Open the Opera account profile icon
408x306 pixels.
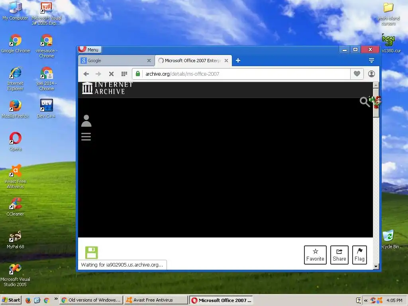[x=371, y=74]
